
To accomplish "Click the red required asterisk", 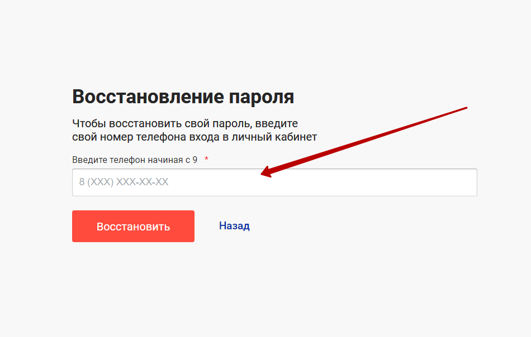I will [x=206, y=160].
